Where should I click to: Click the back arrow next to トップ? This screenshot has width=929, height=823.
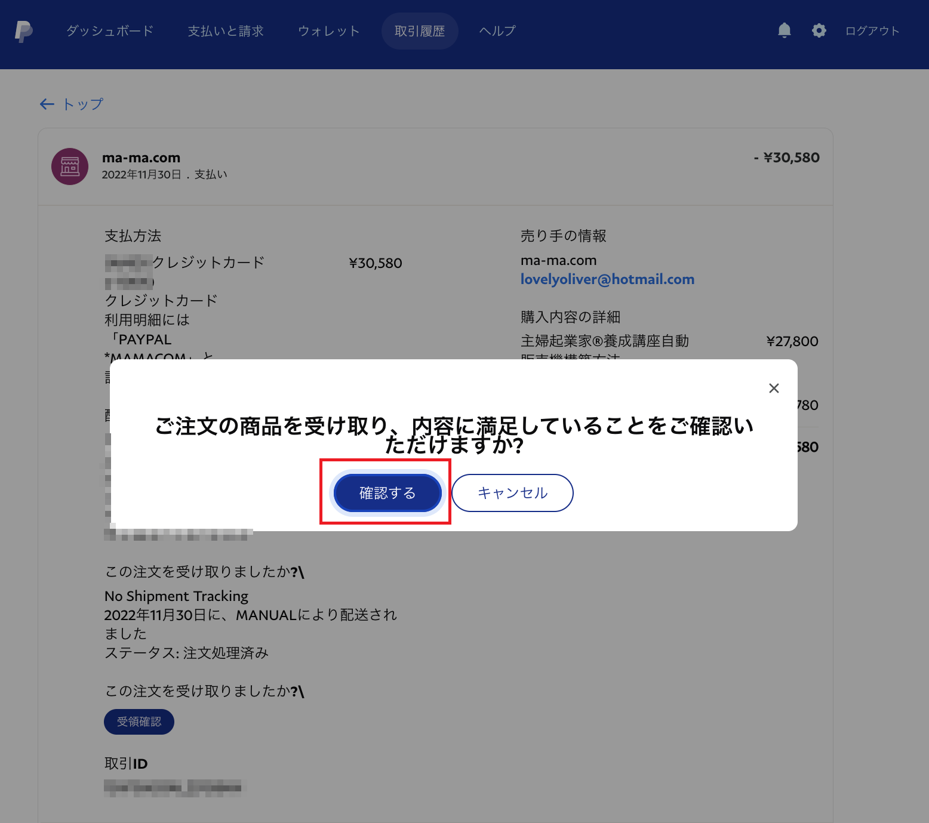[x=47, y=104]
